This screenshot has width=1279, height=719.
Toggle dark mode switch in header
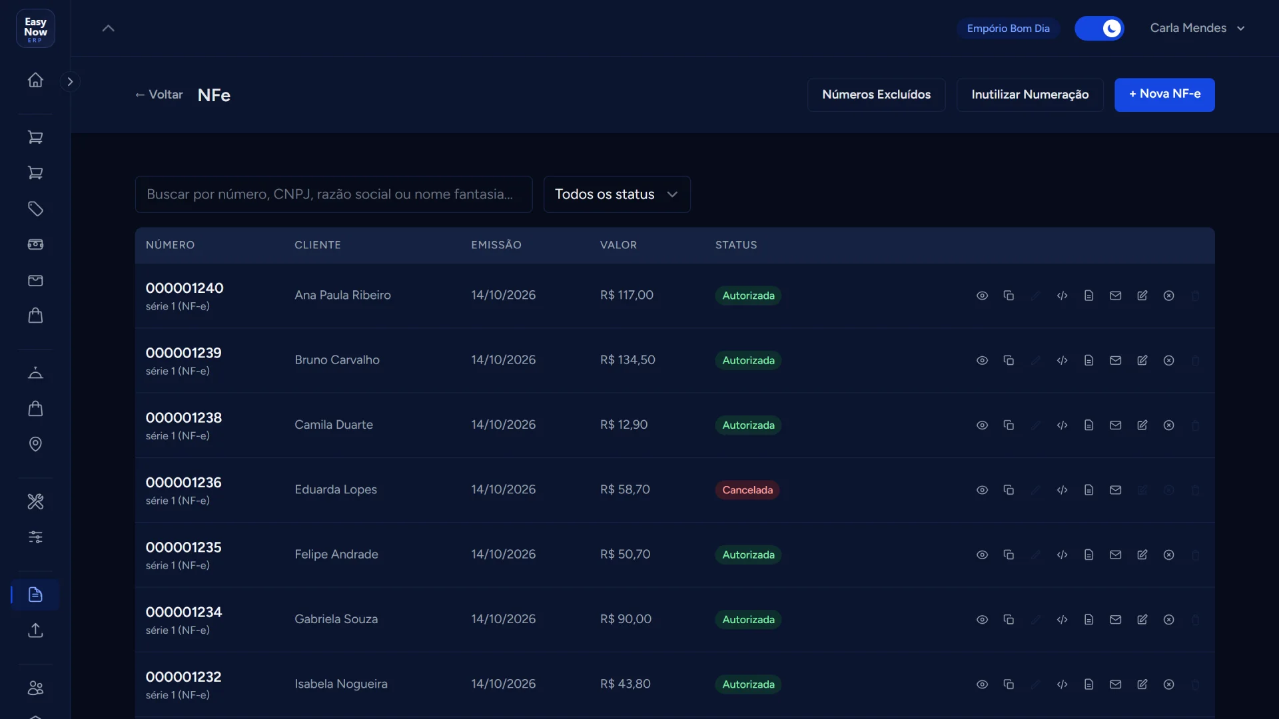1099,28
